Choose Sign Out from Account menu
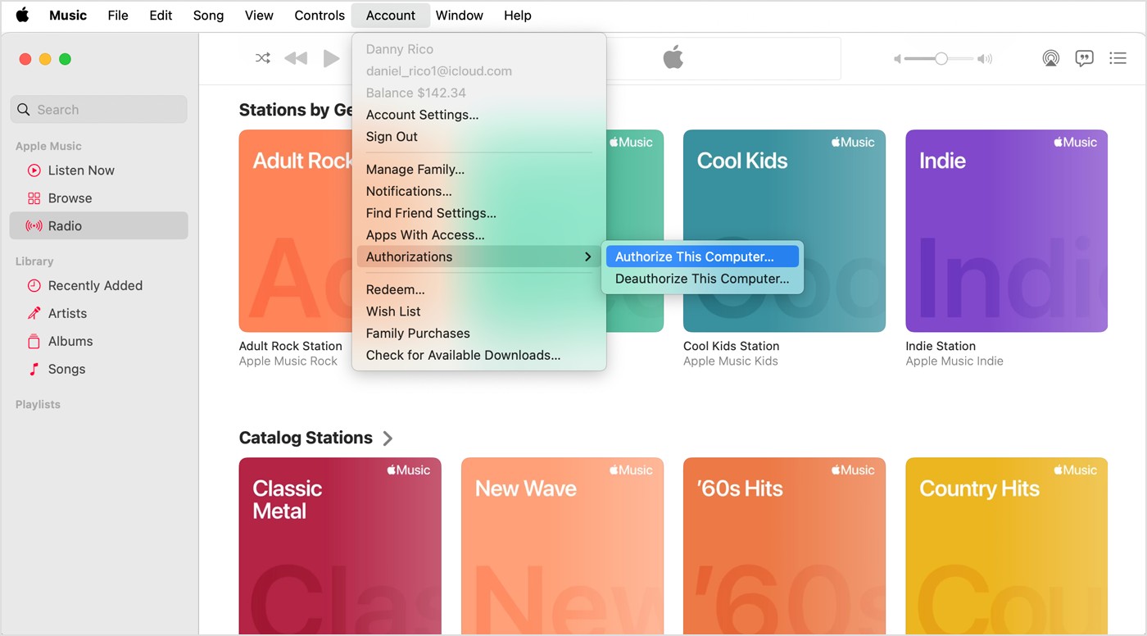The height and width of the screenshot is (636, 1147). click(479, 137)
